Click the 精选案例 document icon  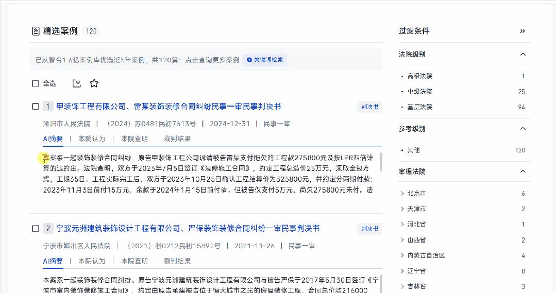point(36,31)
